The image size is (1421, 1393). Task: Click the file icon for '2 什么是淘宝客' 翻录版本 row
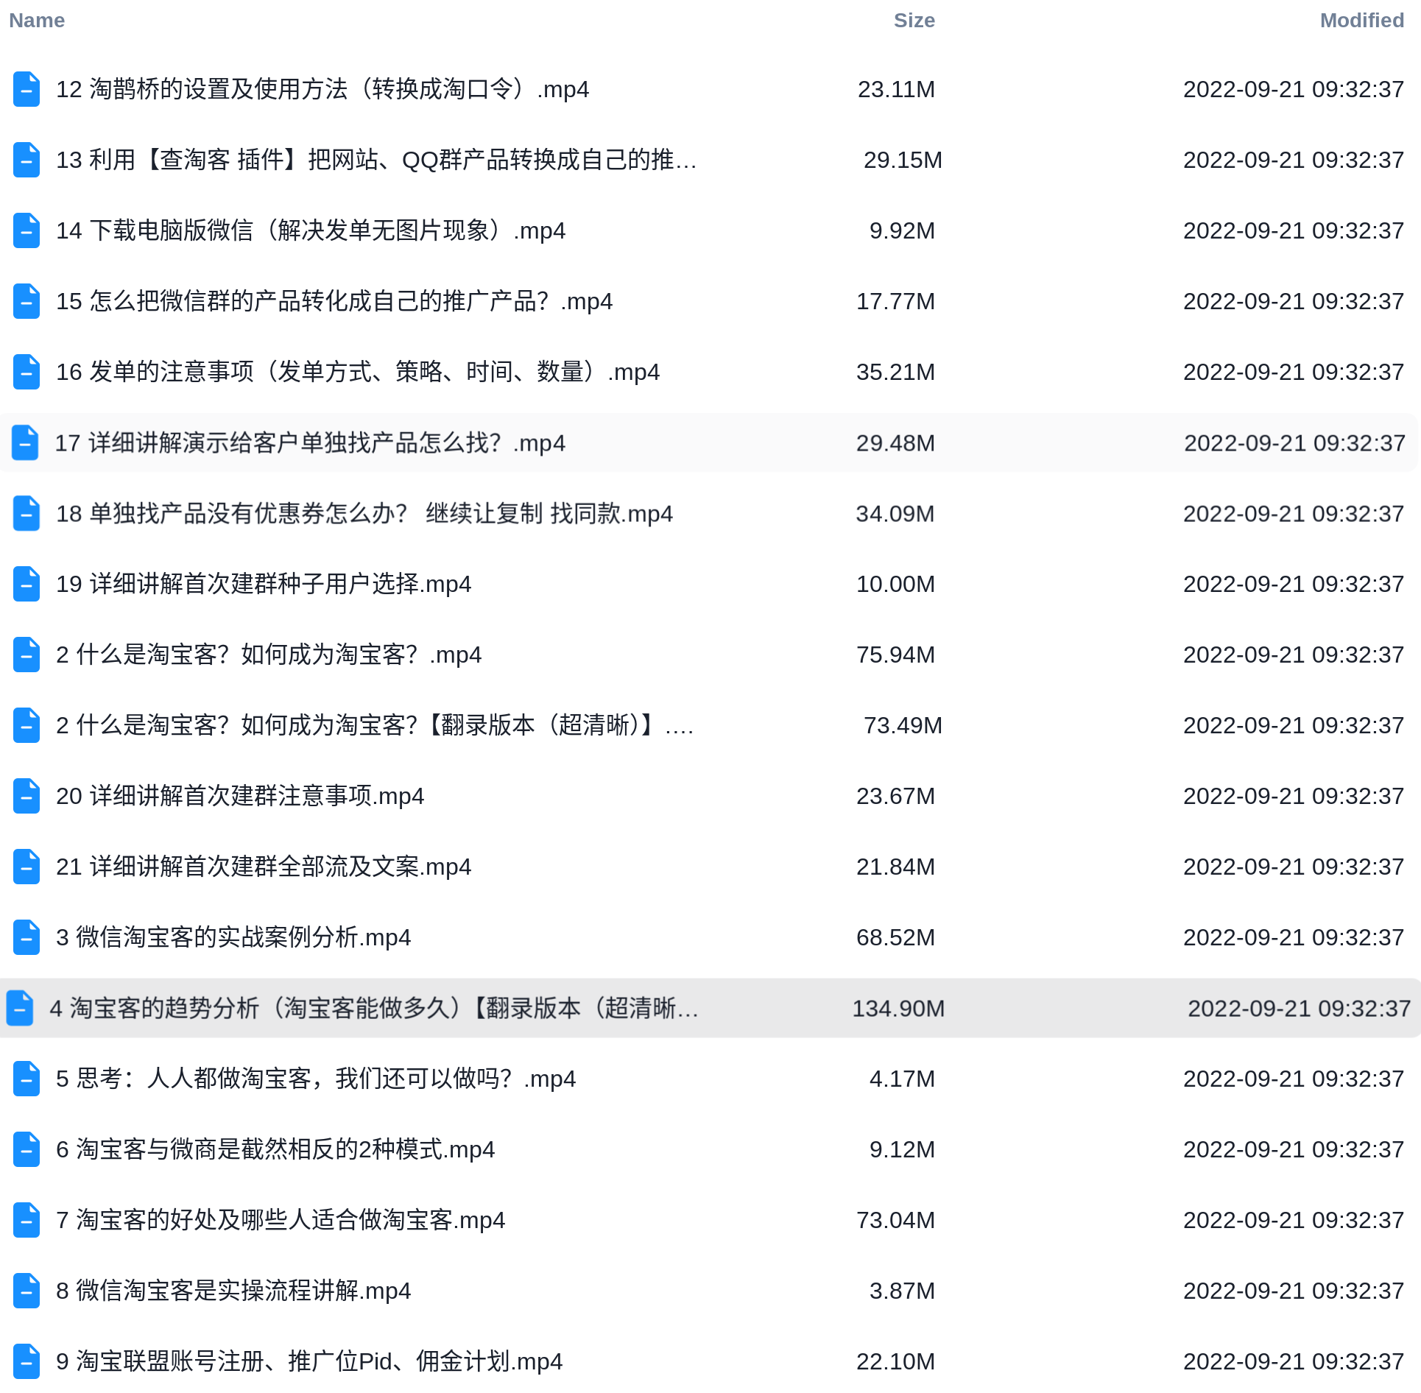[x=27, y=725]
